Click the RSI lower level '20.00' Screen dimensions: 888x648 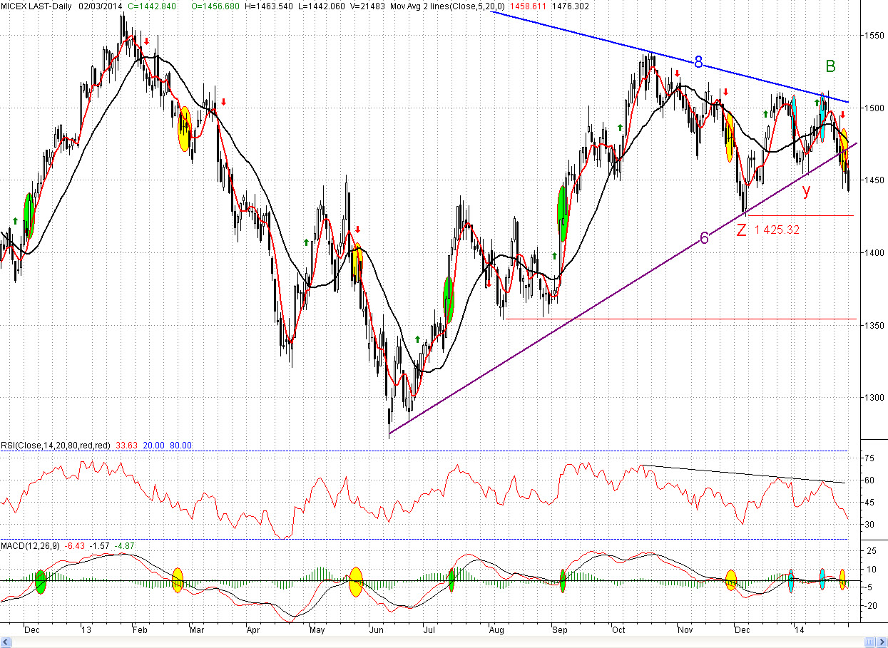click(x=153, y=445)
